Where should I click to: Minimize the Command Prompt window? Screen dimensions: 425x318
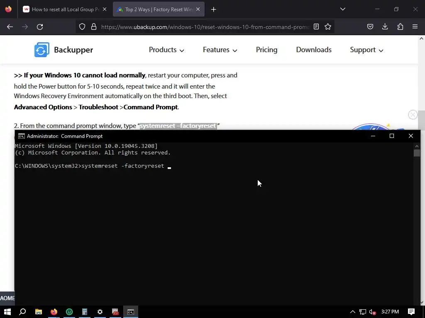373,136
